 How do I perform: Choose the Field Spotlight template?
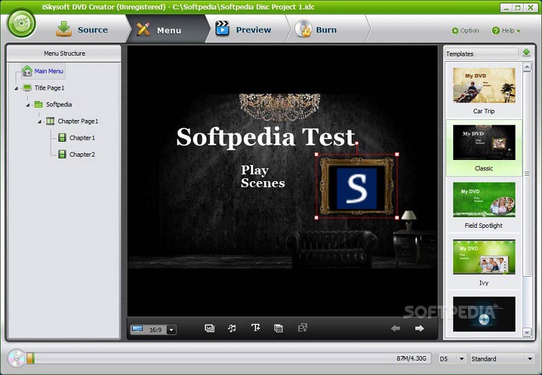(x=484, y=205)
